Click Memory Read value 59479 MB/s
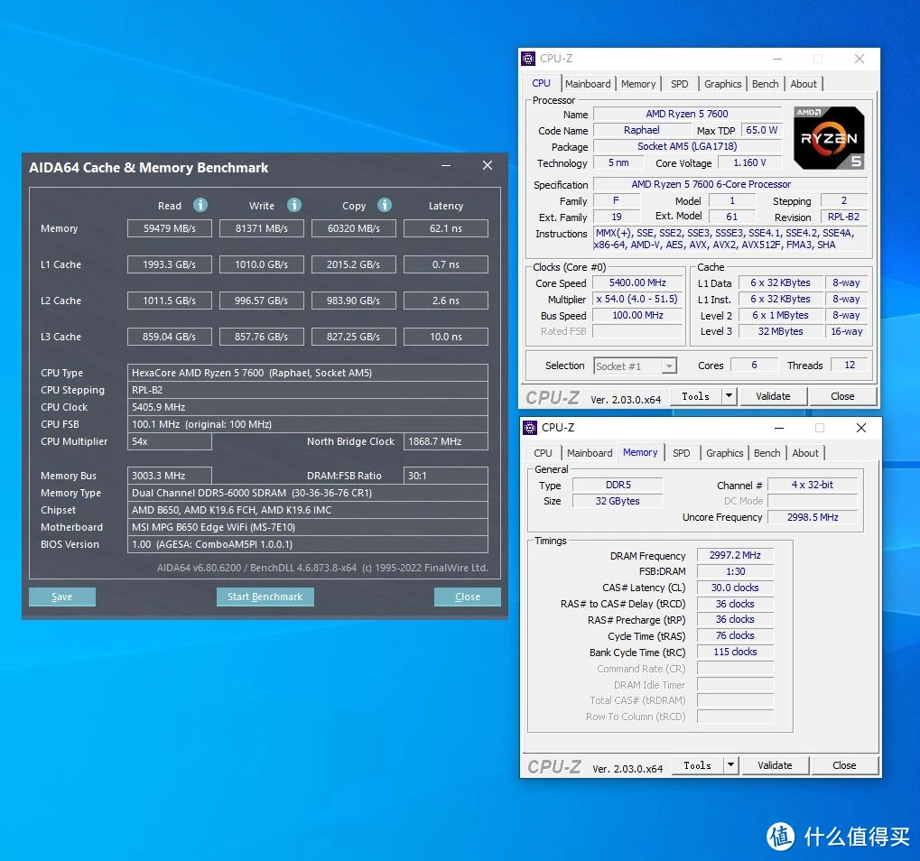The height and width of the screenshot is (861, 920). (170, 228)
